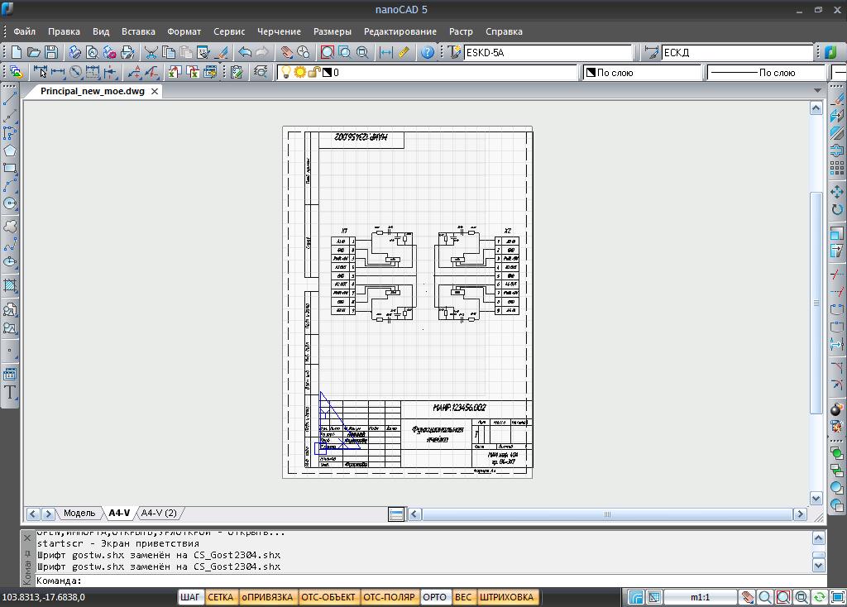Image resolution: width=847 pixels, height=607 pixels.
Task: Create a new drawing with New icon
Action: click(x=17, y=52)
